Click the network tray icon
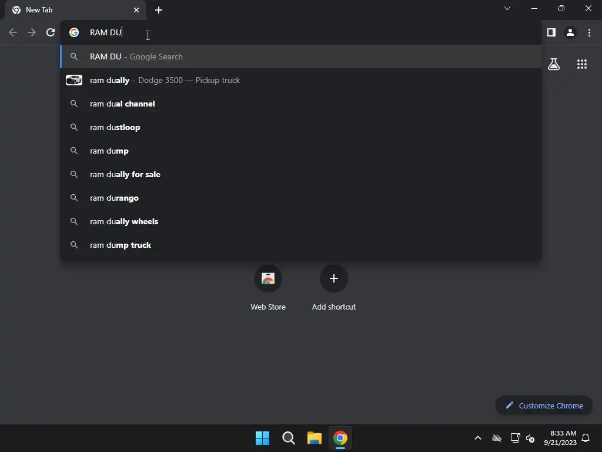602x452 pixels. pos(515,438)
